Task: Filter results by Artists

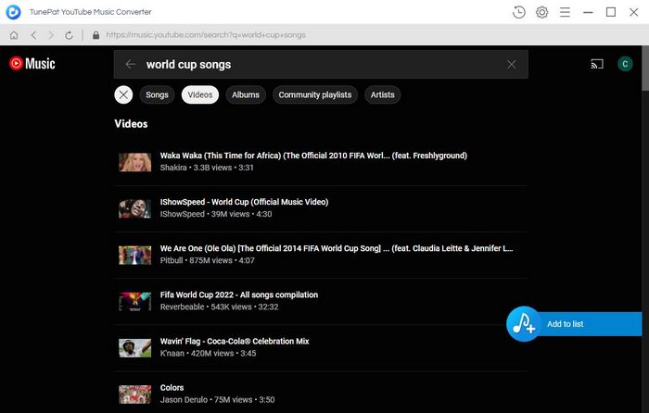Action: (x=382, y=94)
